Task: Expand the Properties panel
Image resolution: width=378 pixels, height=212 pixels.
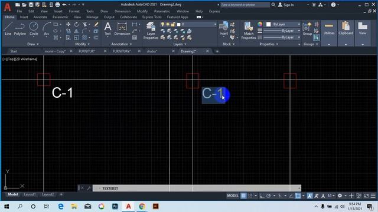Action: point(269,44)
